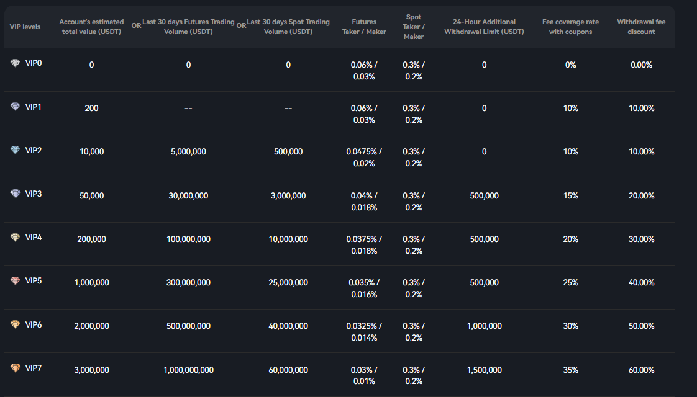Select the Last 30 days Spot Trading Volume header

[x=288, y=27]
